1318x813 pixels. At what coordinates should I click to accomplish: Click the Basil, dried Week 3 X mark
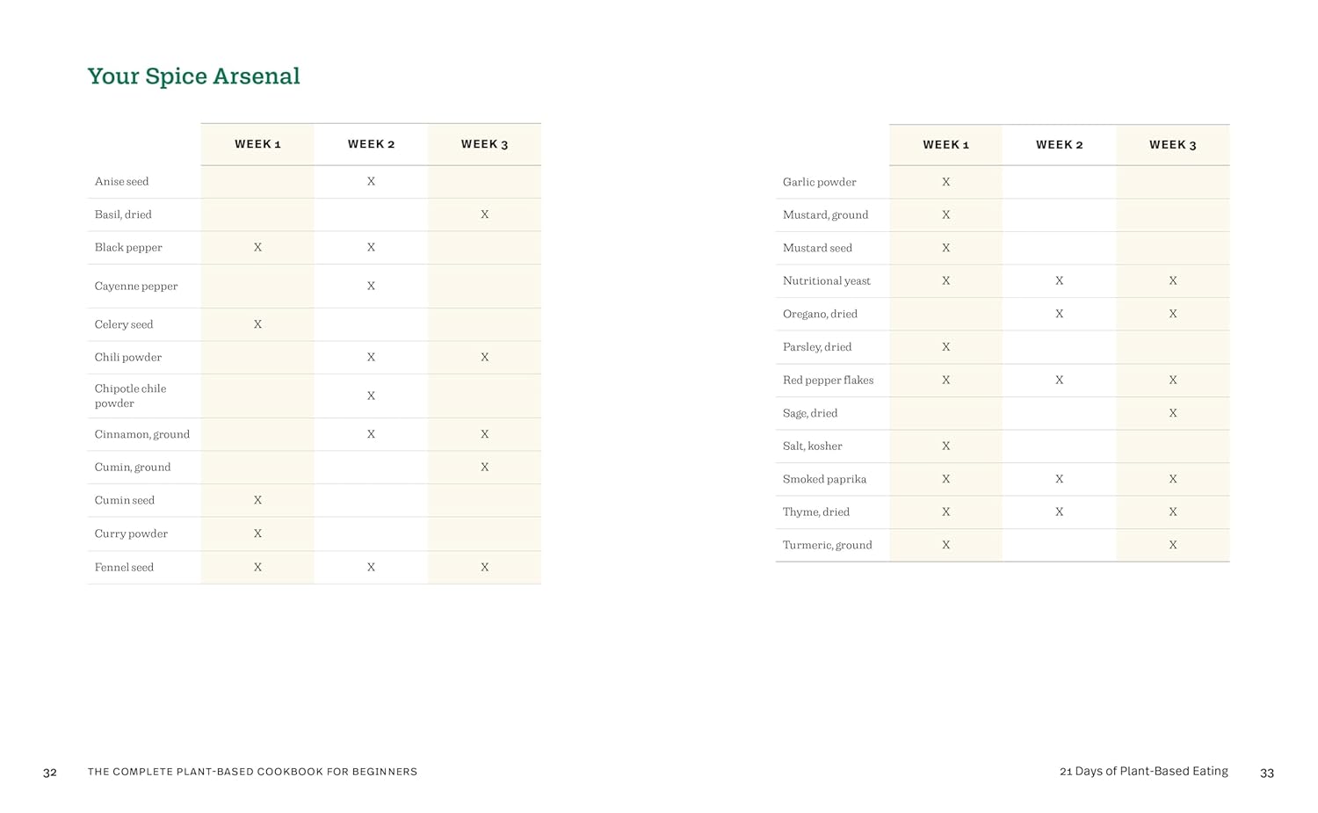484,214
